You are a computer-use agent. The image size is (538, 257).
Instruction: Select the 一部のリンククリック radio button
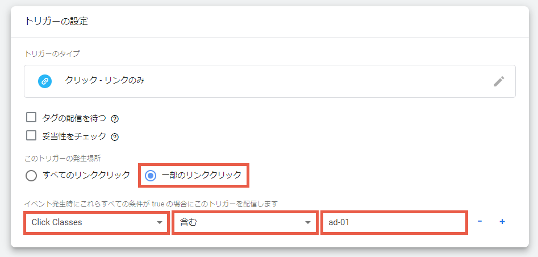tap(151, 176)
